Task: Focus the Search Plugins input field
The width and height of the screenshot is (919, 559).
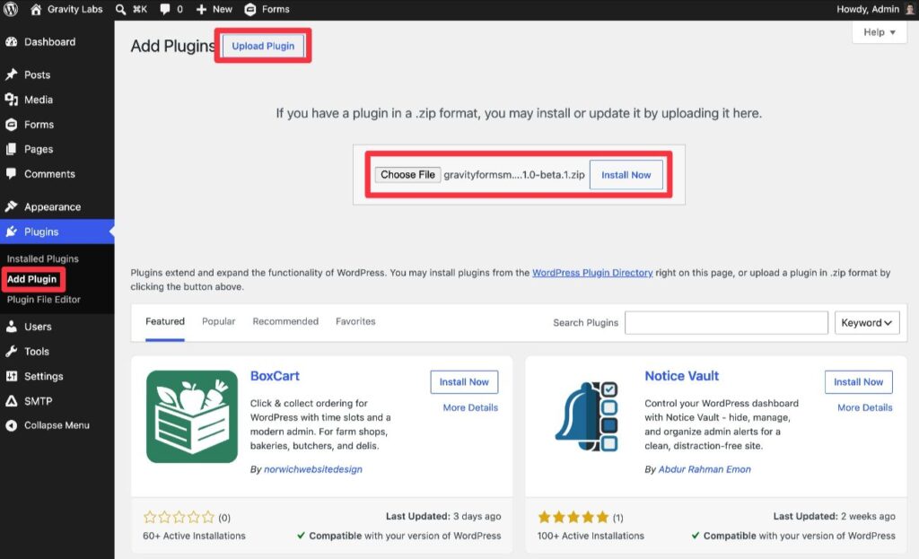Action: pos(726,323)
